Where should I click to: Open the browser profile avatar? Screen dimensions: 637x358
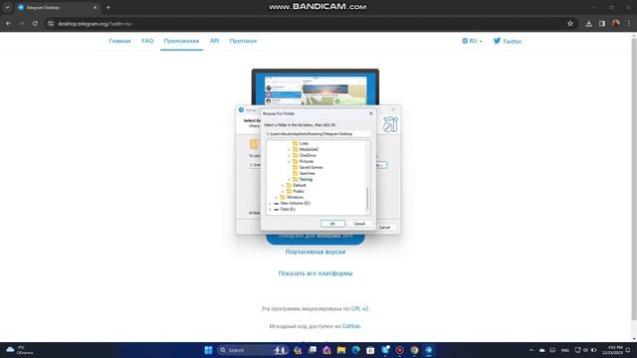coord(616,24)
